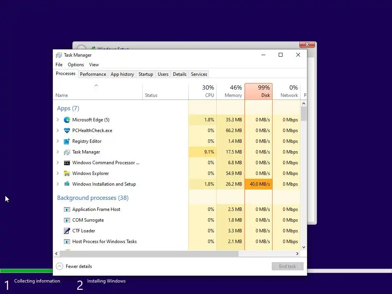Image resolution: width=392 pixels, height=294 pixels.
Task: Click the CTF Loader pen icon
Action: point(67,231)
